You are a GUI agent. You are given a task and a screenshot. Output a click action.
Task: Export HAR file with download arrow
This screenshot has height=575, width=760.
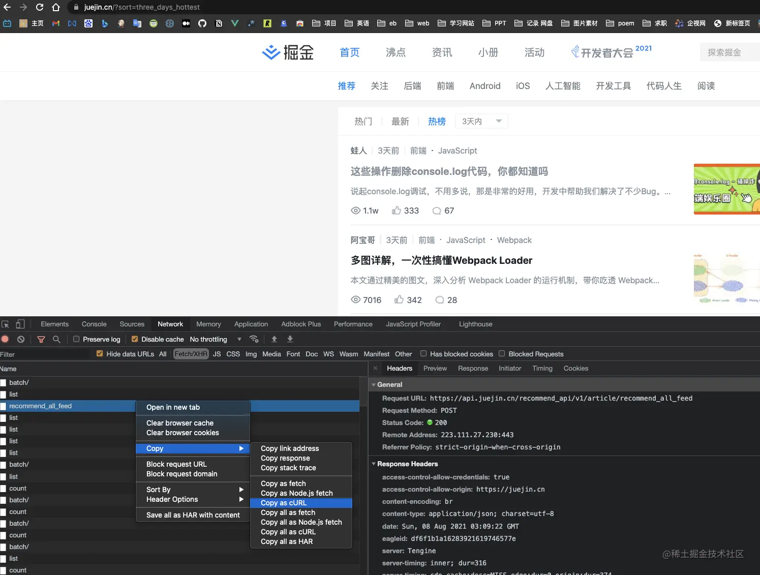coord(290,339)
